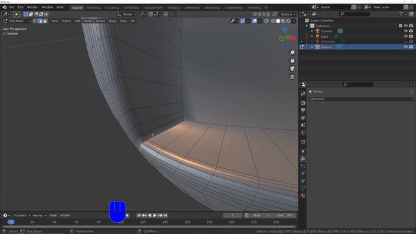The image size is (416, 234).
Task: Open the Object Constraints properties tab
Action: (303, 181)
